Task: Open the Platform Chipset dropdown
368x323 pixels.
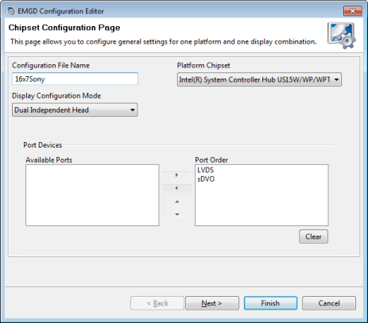Action: 259,79
